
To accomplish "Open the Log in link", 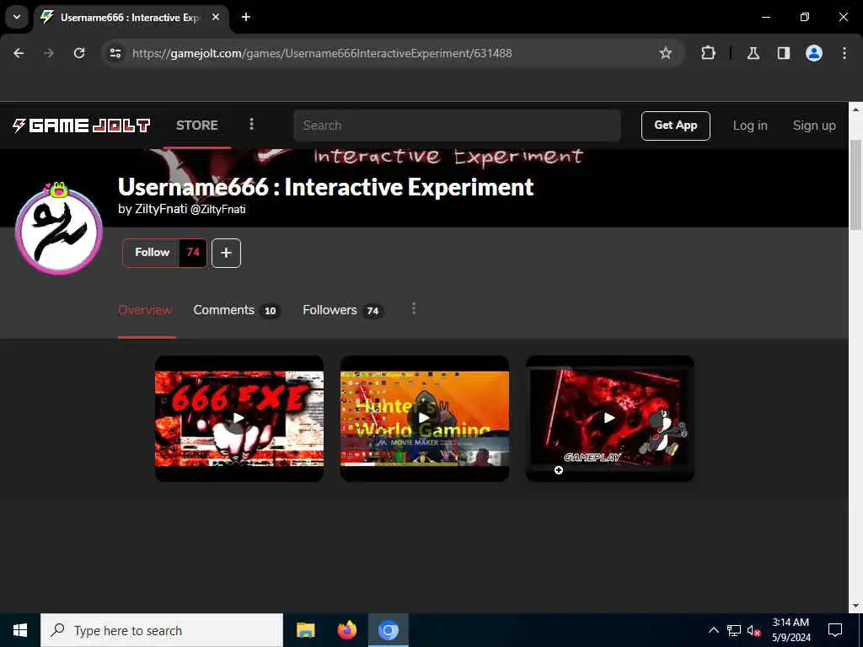I will coord(749,126).
